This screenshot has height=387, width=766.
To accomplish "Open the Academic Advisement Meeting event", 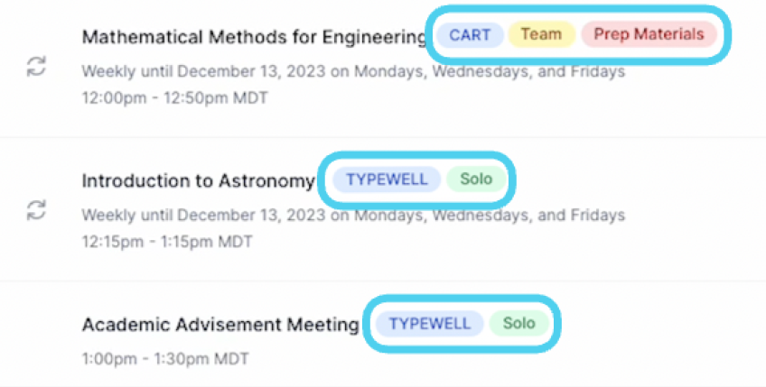I will (220, 325).
